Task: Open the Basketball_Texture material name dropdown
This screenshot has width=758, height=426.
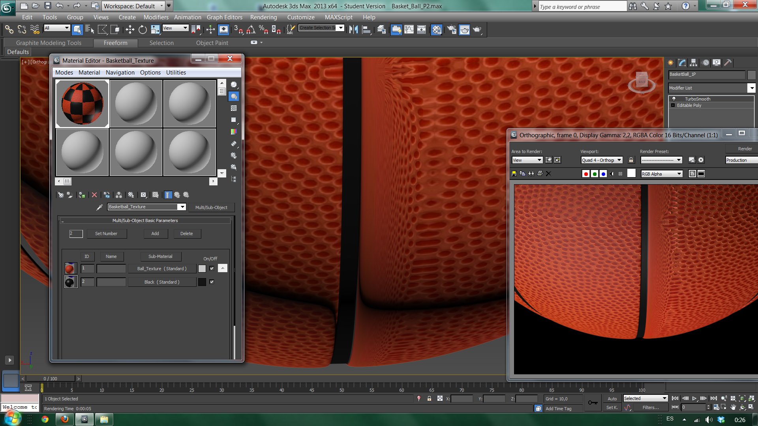Action: tap(182, 207)
